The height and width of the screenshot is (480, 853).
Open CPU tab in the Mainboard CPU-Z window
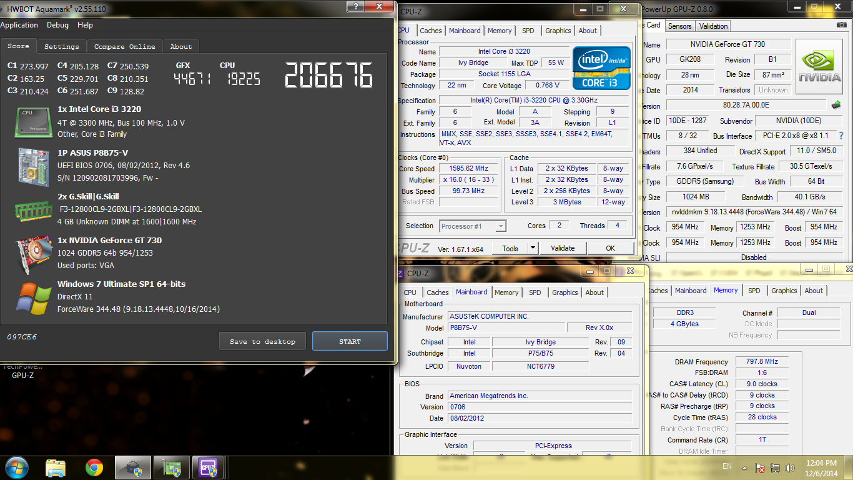click(x=410, y=292)
